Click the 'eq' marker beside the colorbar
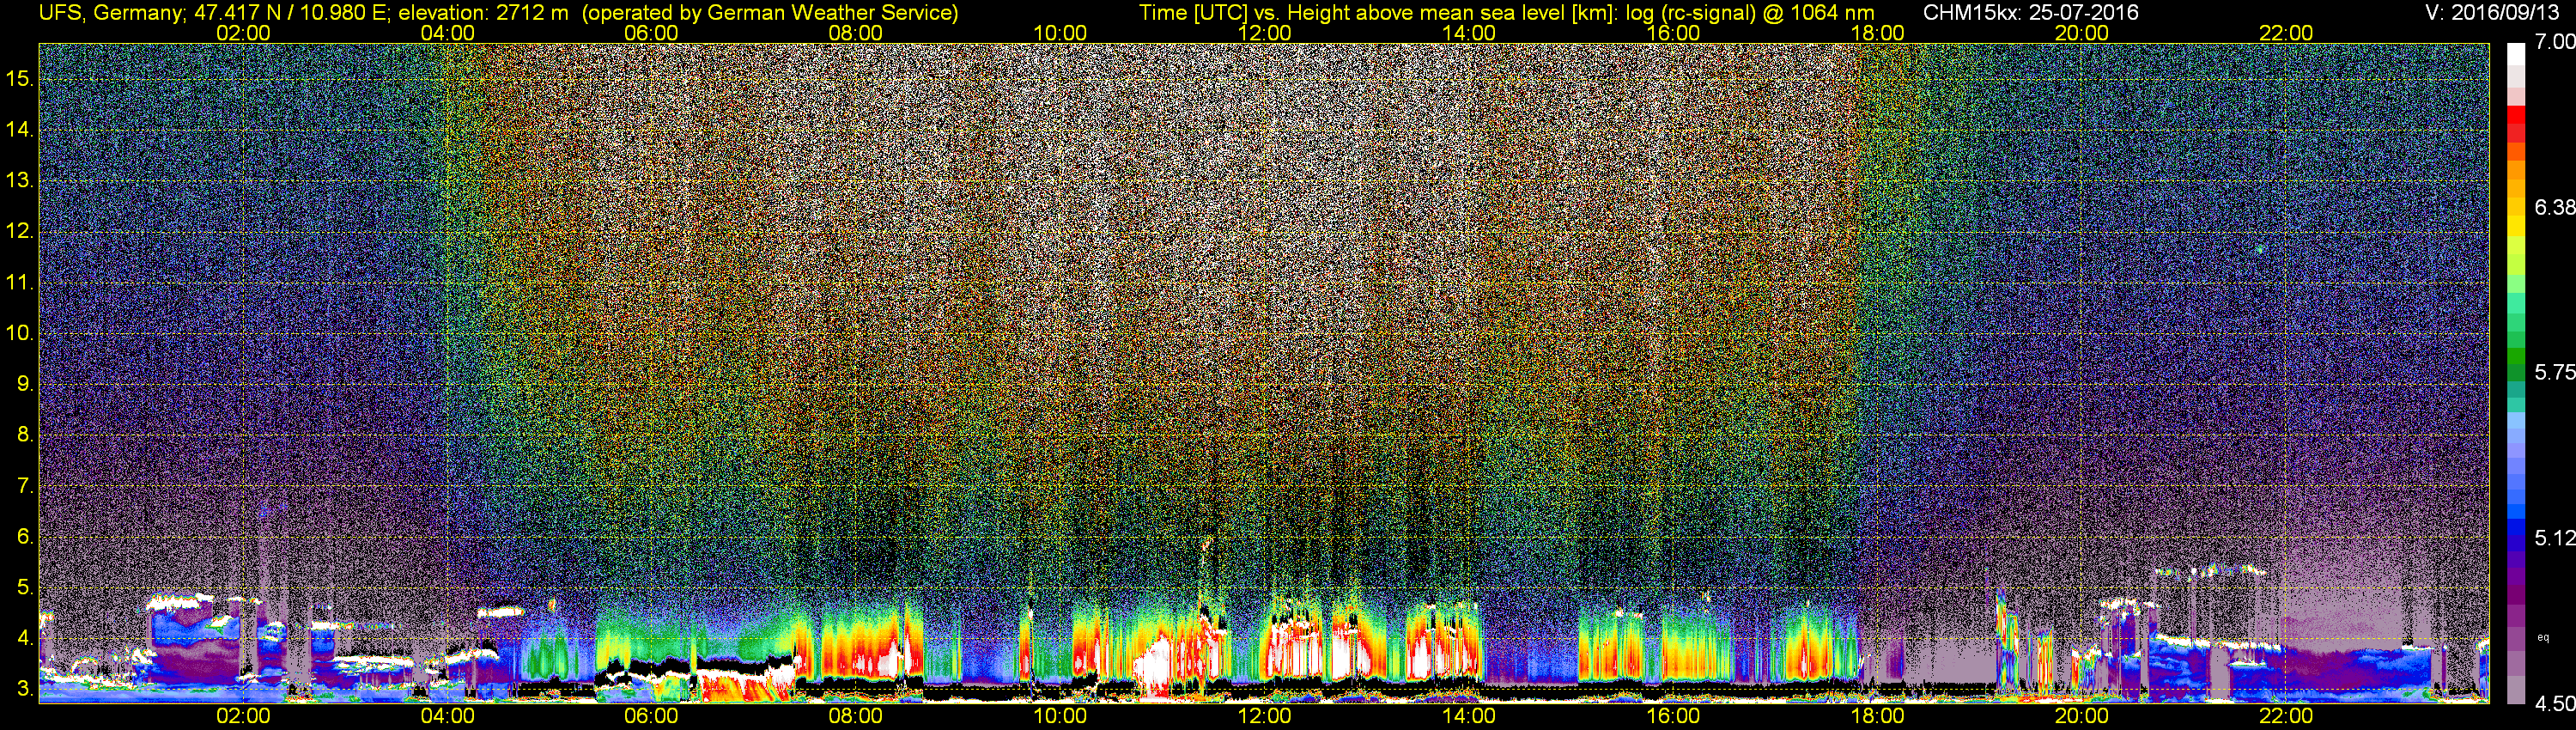 coord(2544,637)
